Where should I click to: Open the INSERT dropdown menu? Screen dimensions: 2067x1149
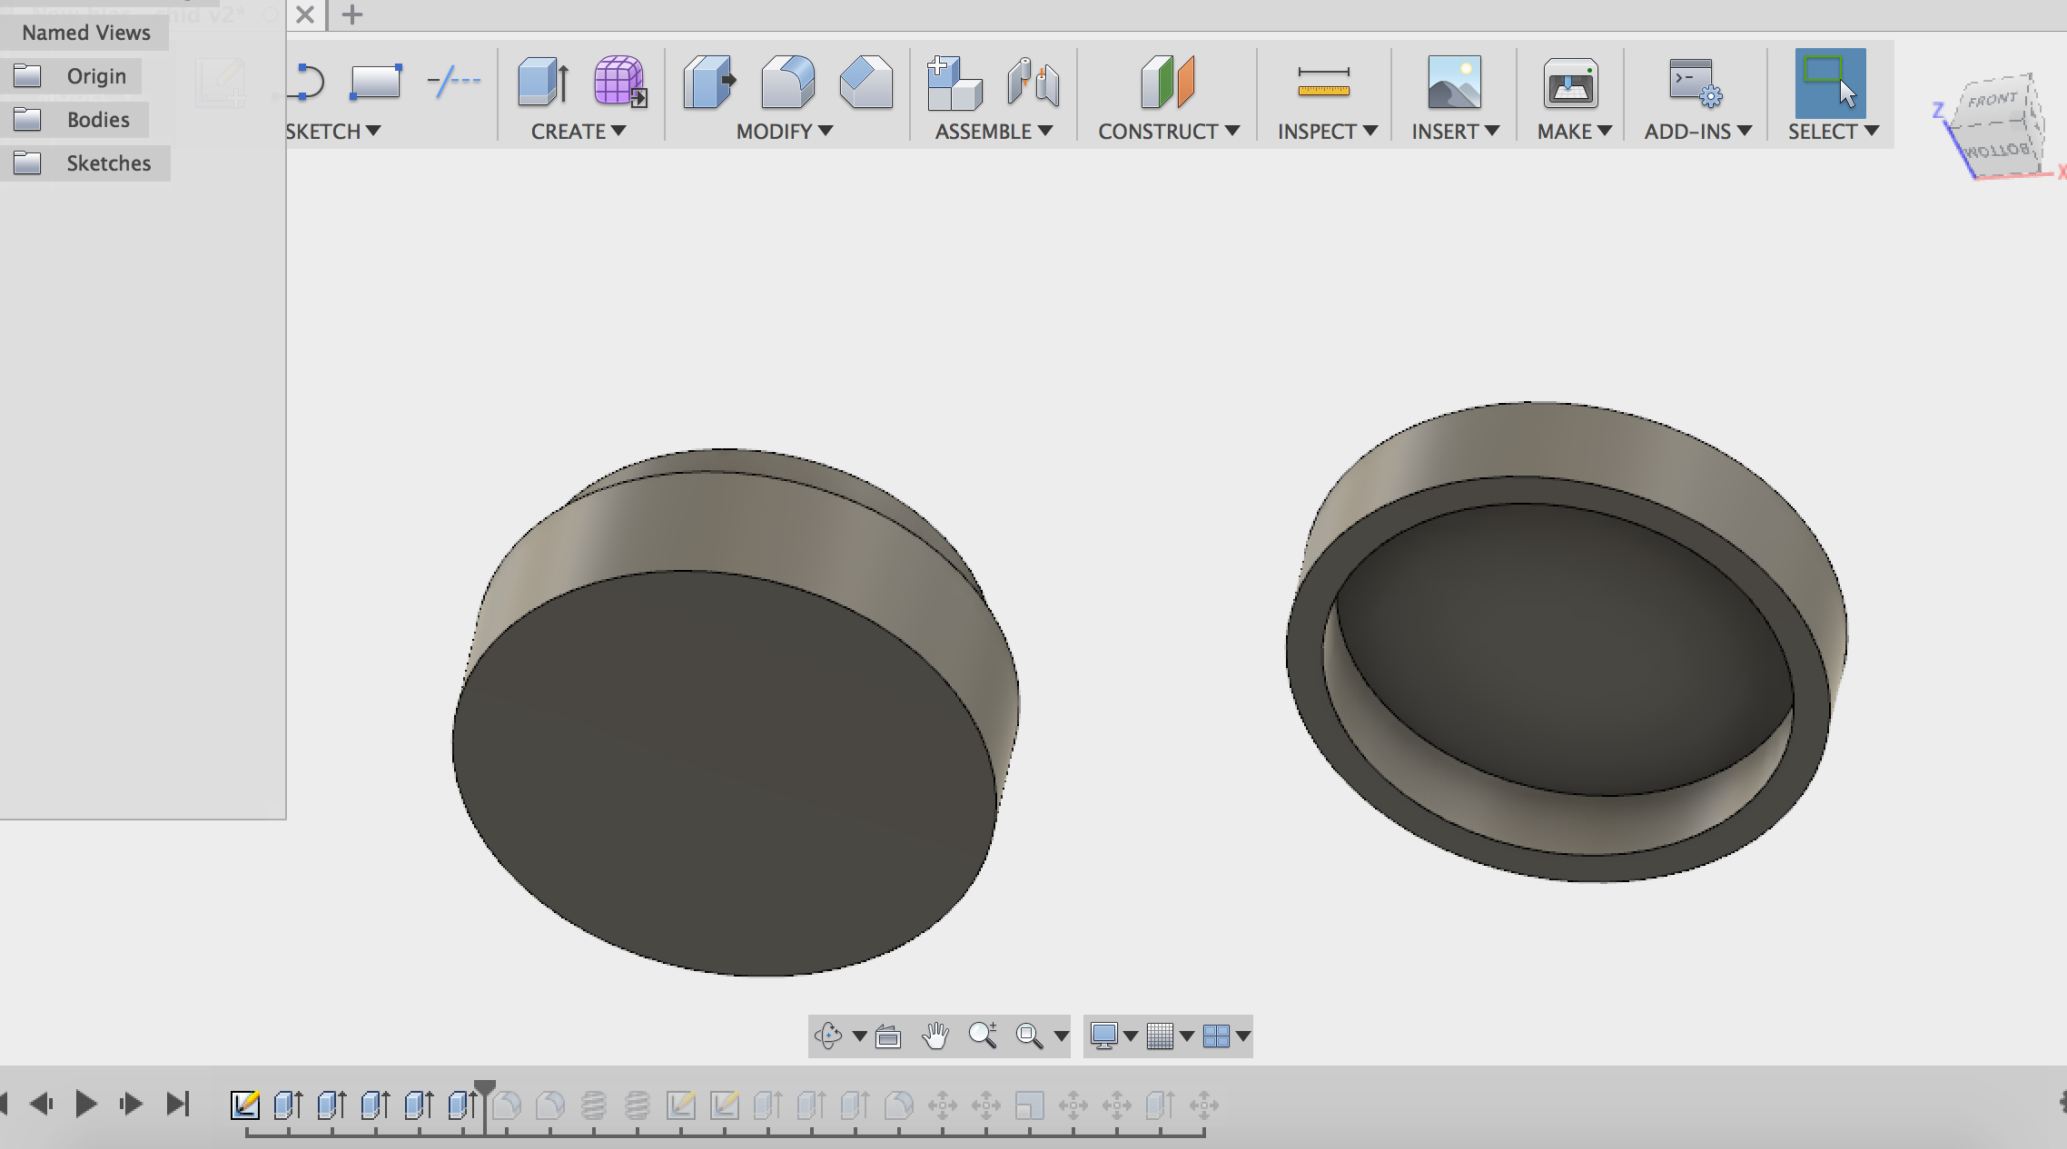1456,132
